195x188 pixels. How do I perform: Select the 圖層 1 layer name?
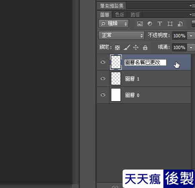[x=132, y=79]
